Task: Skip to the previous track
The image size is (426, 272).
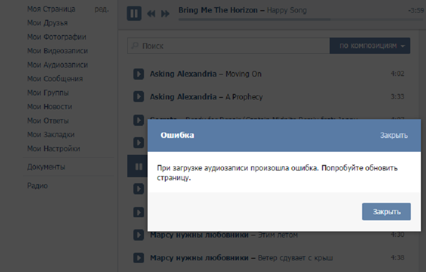Action: pyautogui.click(x=151, y=14)
